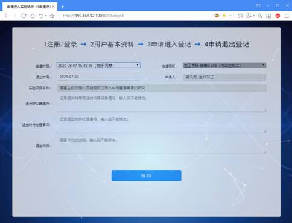Open the browser hamburger menu

[x=287, y=16]
